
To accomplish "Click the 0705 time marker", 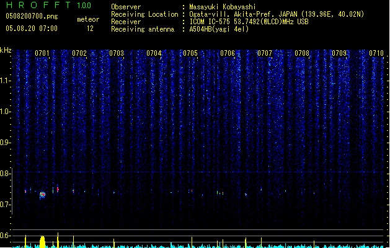I will (190, 53).
